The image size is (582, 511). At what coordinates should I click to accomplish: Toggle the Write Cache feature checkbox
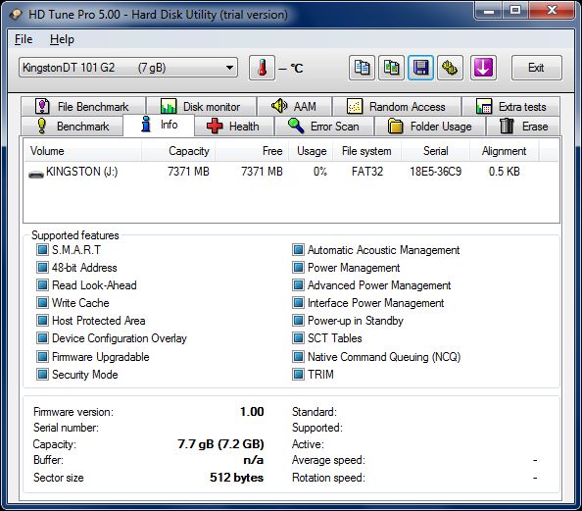click(42, 302)
